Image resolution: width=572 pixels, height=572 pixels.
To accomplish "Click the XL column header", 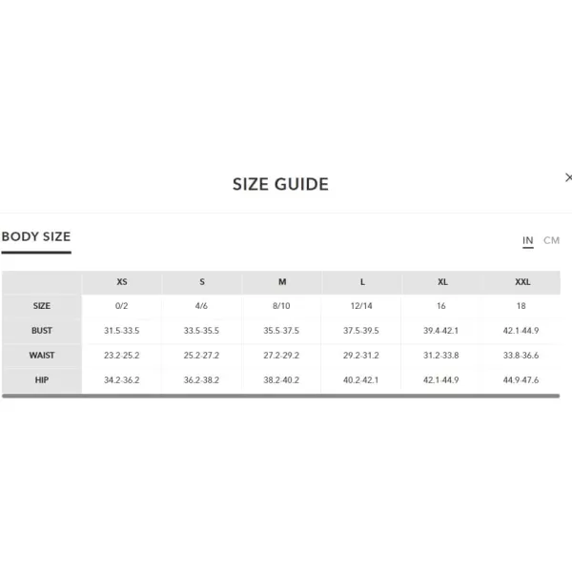I will pos(442,282).
